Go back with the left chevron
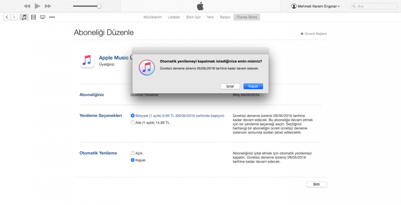This screenshot has width=401, height=205. click(x=7, y=17)
